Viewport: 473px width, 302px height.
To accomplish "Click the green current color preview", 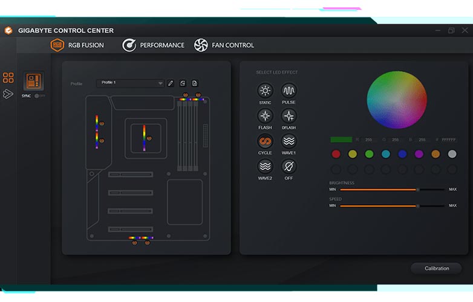I will [x=341, y=140].
